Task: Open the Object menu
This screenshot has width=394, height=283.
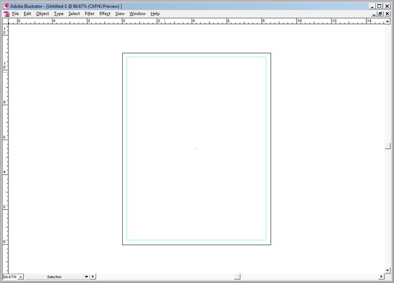Action: pyautogui.click(x=42, y=14)
